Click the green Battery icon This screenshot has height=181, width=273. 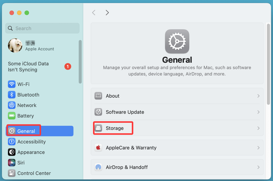pyautogui.click(x=11, y=116)
